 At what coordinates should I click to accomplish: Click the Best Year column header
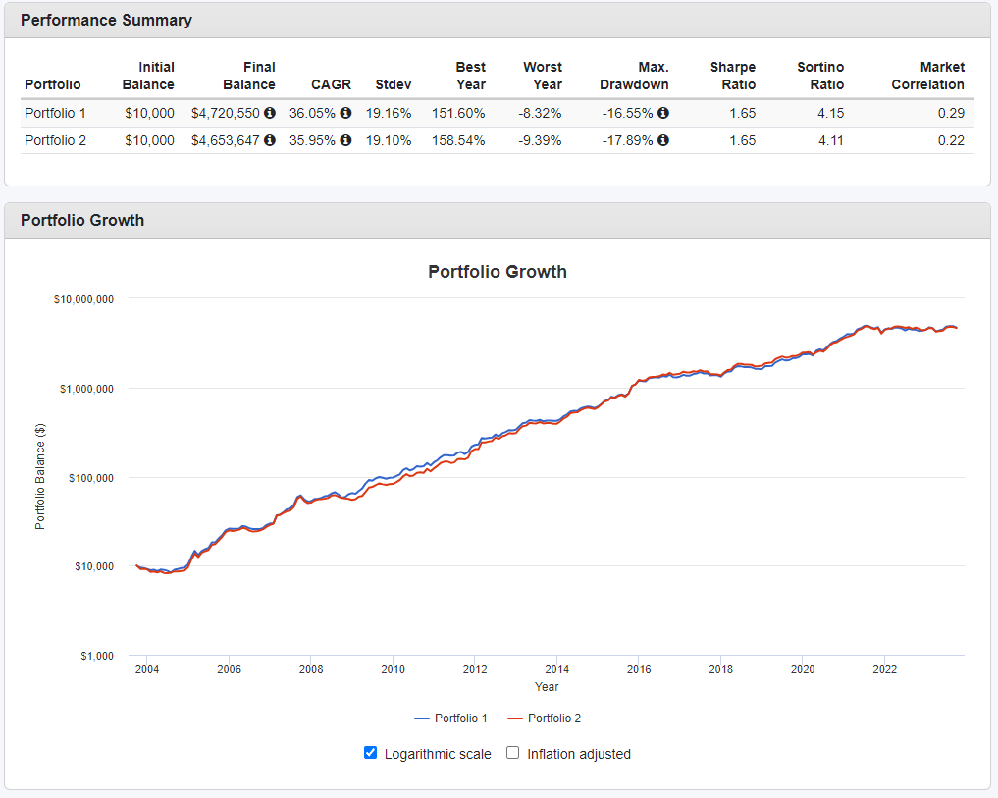470,76
